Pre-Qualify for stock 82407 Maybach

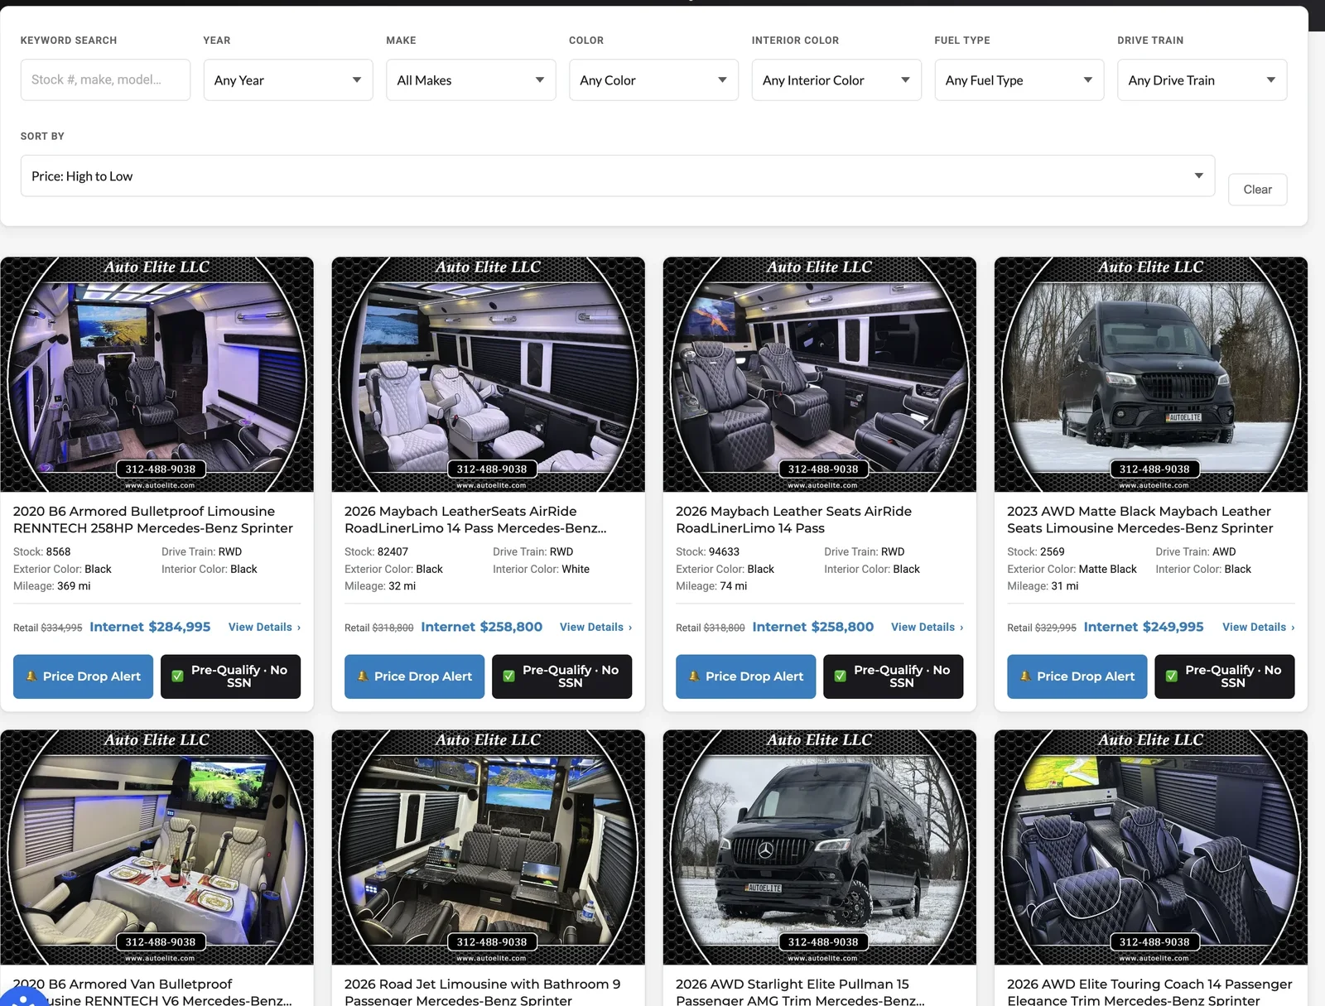click(561, 676)
